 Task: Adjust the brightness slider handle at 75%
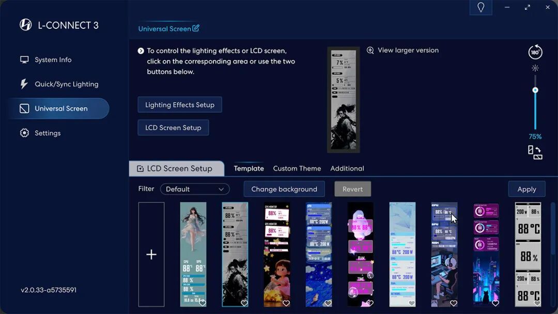click(x=535, y=90)
